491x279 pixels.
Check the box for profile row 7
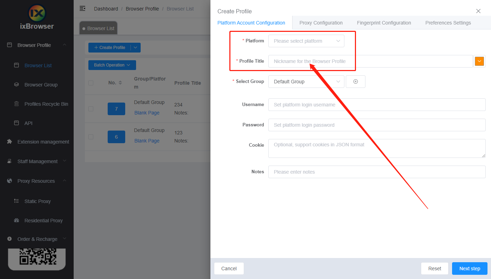point(91,109)
